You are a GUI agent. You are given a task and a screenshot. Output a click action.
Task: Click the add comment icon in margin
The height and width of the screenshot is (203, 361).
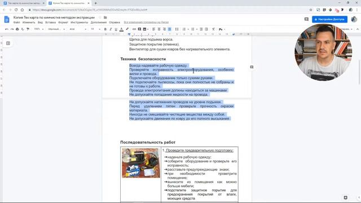point(252,67)
